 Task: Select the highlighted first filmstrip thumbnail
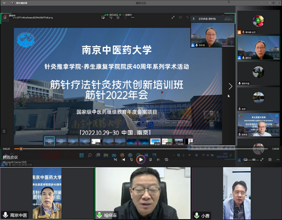coord(49,141)
